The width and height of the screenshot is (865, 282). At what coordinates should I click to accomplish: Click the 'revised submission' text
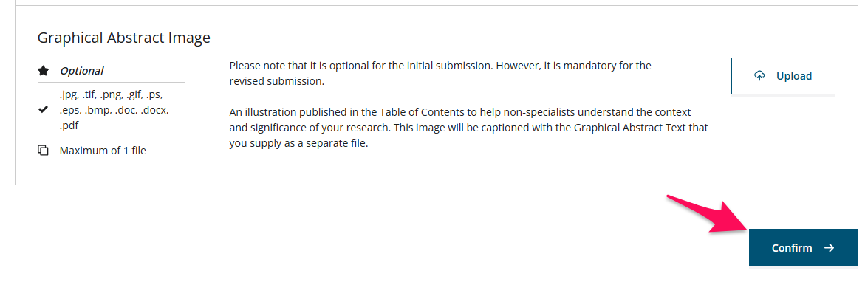277,81
